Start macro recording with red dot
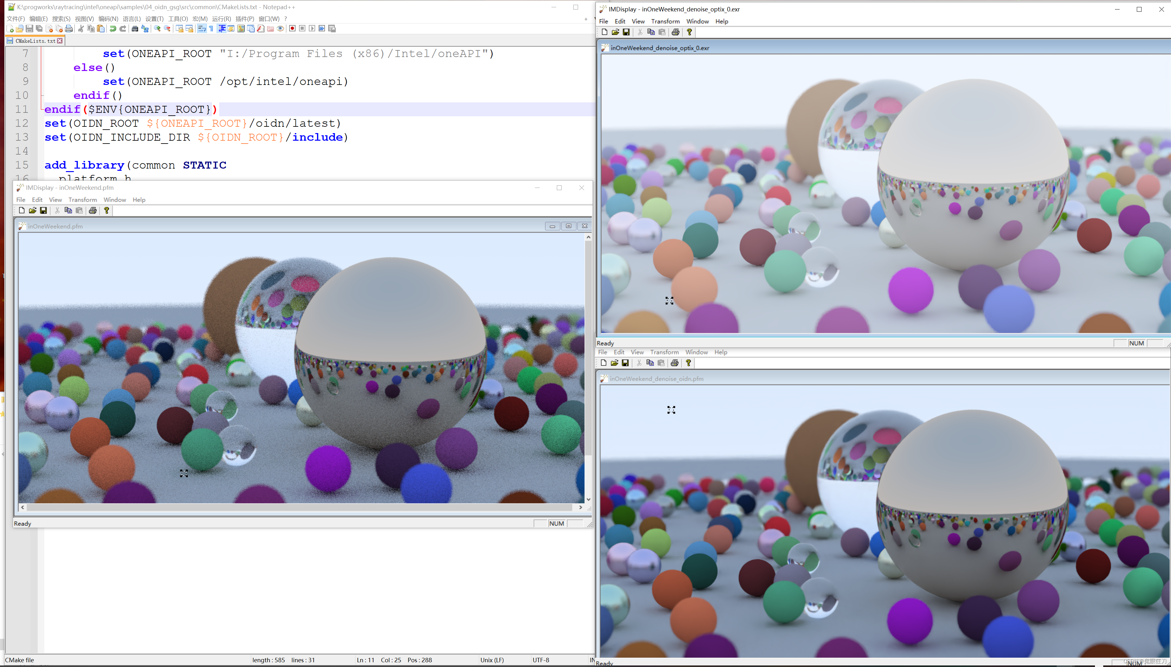The height and width of the screenshot is (667, 1171). point(292,29)
